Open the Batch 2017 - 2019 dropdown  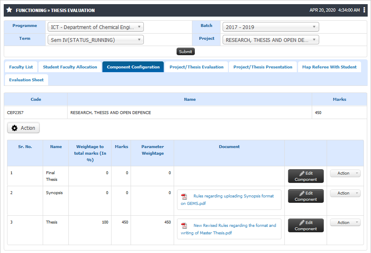pyautogui.click(x=271, y=27)
